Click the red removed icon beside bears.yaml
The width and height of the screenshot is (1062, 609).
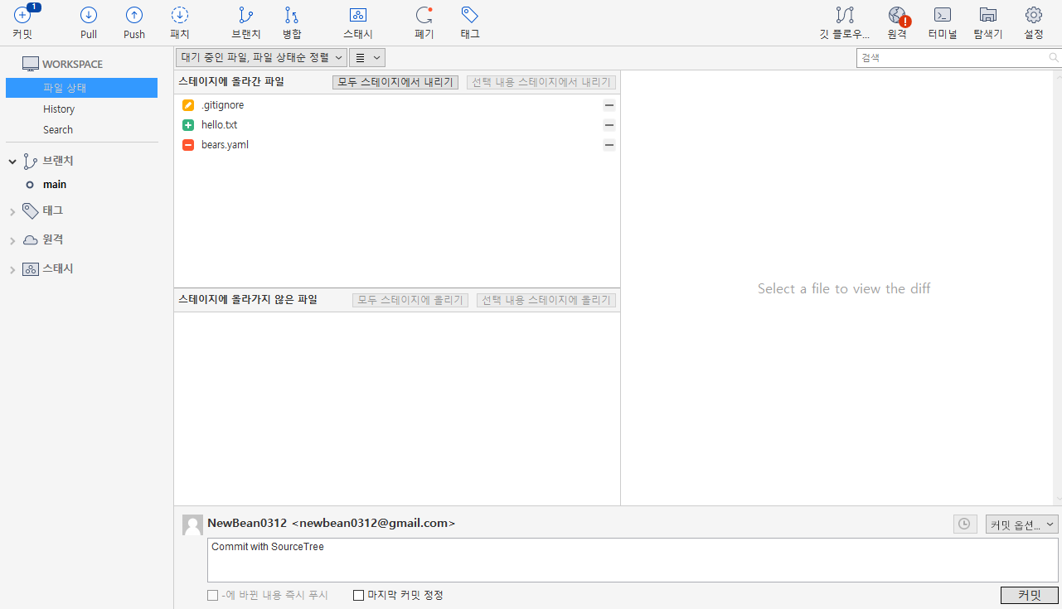tap(188, 145)
